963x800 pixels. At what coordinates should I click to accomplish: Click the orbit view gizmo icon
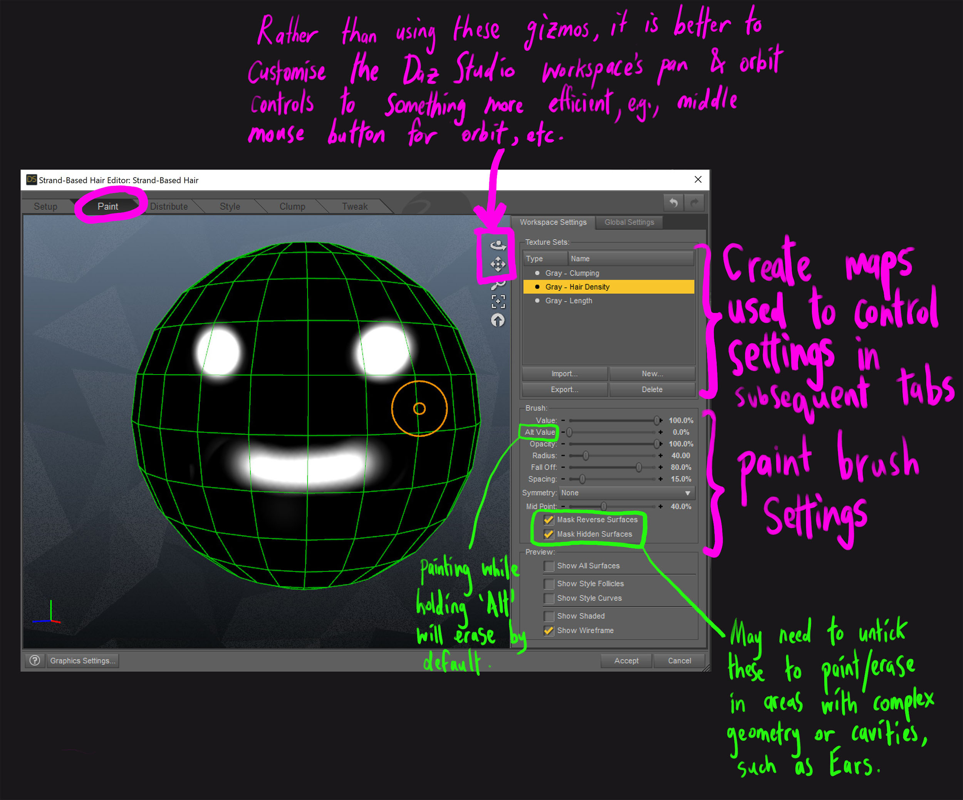click(498, 245)
